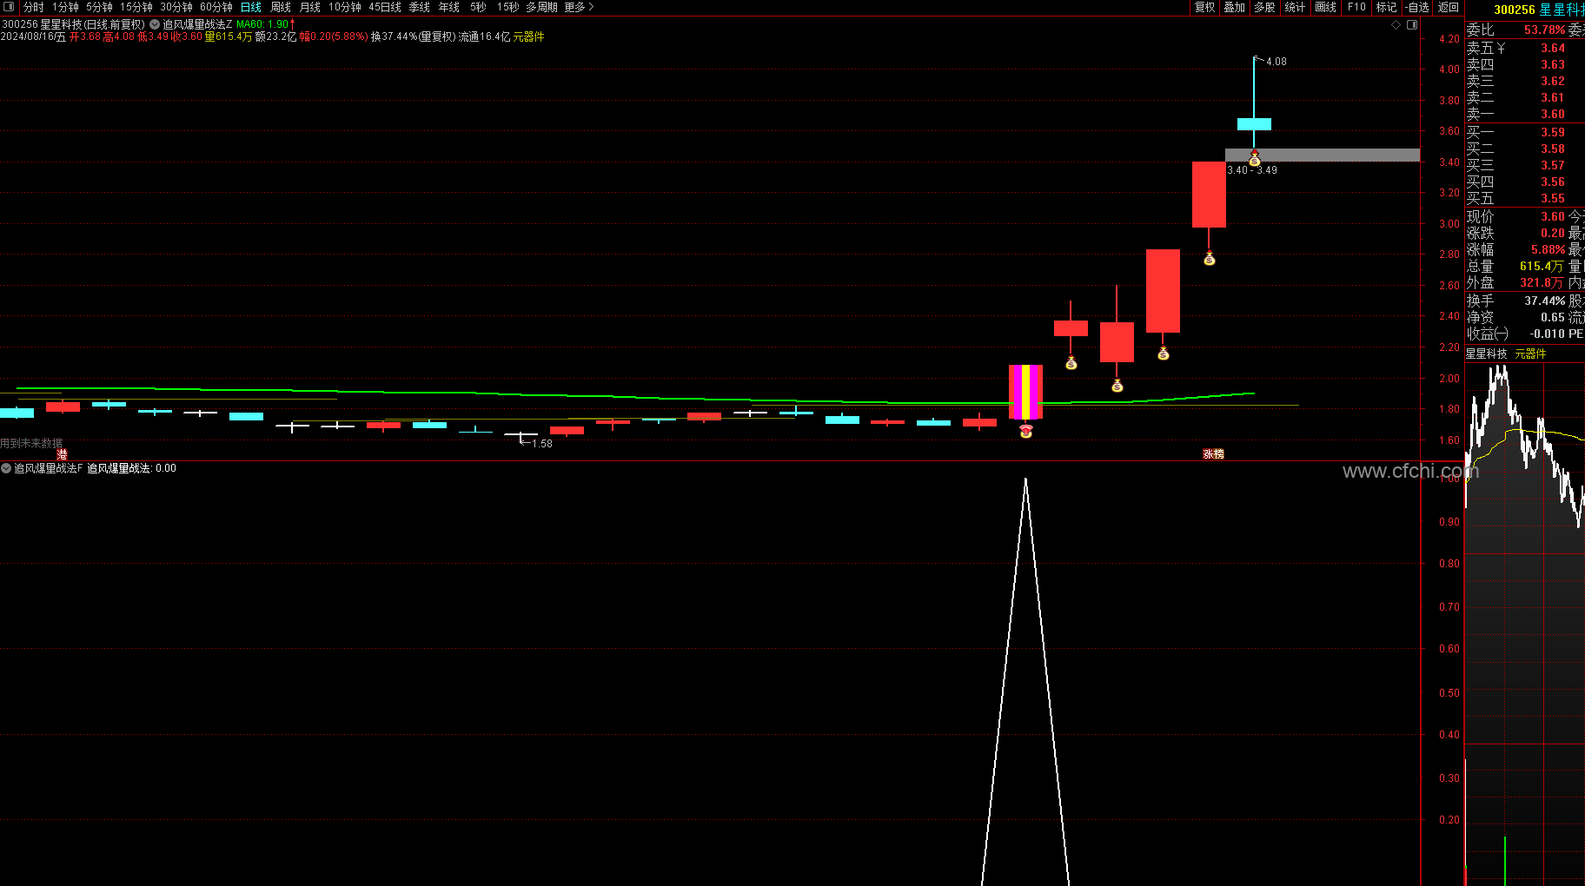Image resolution: width=1585 pixels, height=886 pixels.
Task: Click the 300256 stock code title
Action: click(x=1515, y=10)
